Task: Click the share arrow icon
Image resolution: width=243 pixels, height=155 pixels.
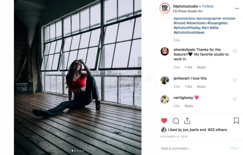Action: (187, 121)
